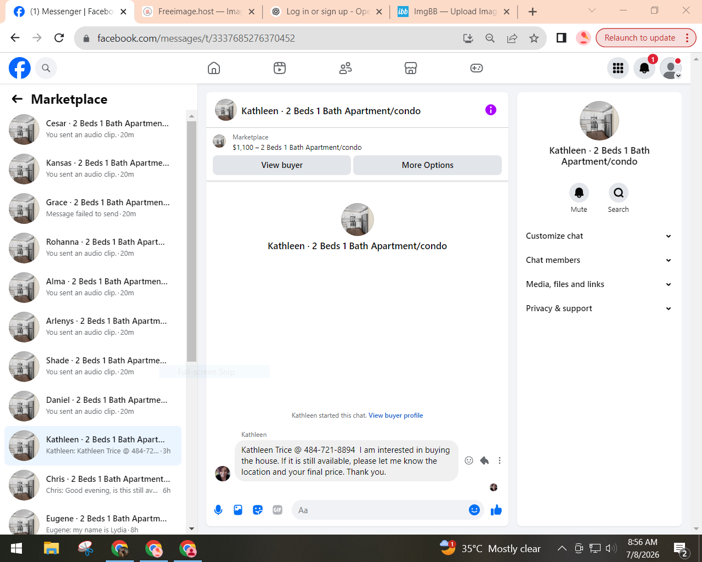Viewport: 702px width, 562px height.
Task: Reply to Kathleen's message arrow icon
Action: pos(484,460)
